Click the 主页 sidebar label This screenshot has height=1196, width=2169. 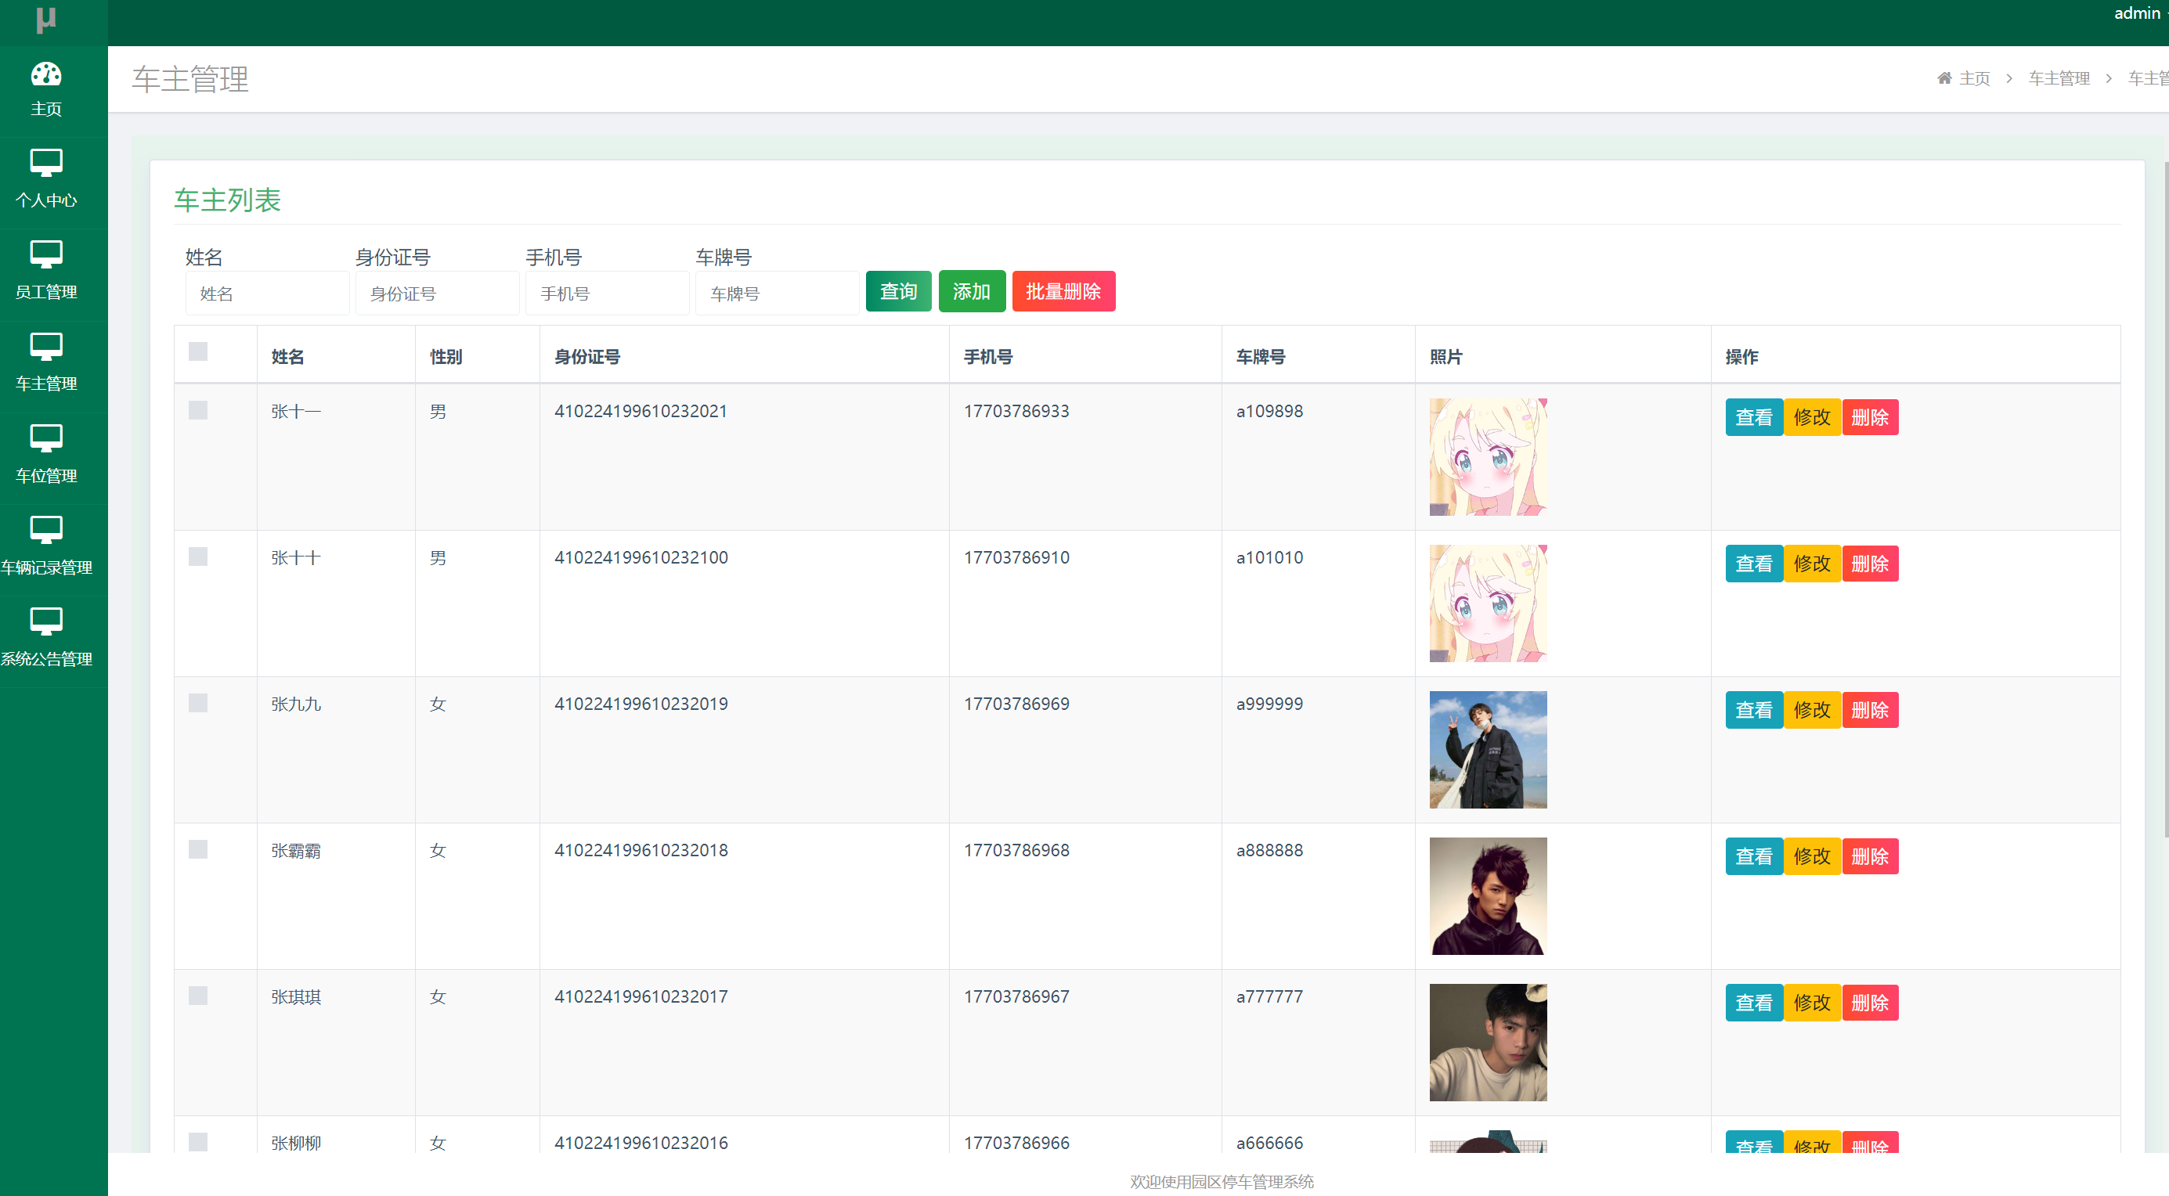pyautogui.click(x=46, y=109)
